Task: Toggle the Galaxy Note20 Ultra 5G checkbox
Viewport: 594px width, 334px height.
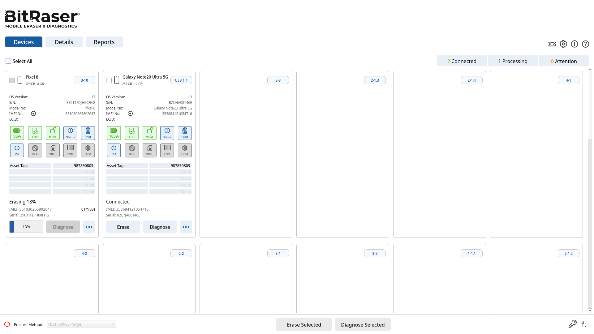Action: point(109,80)
